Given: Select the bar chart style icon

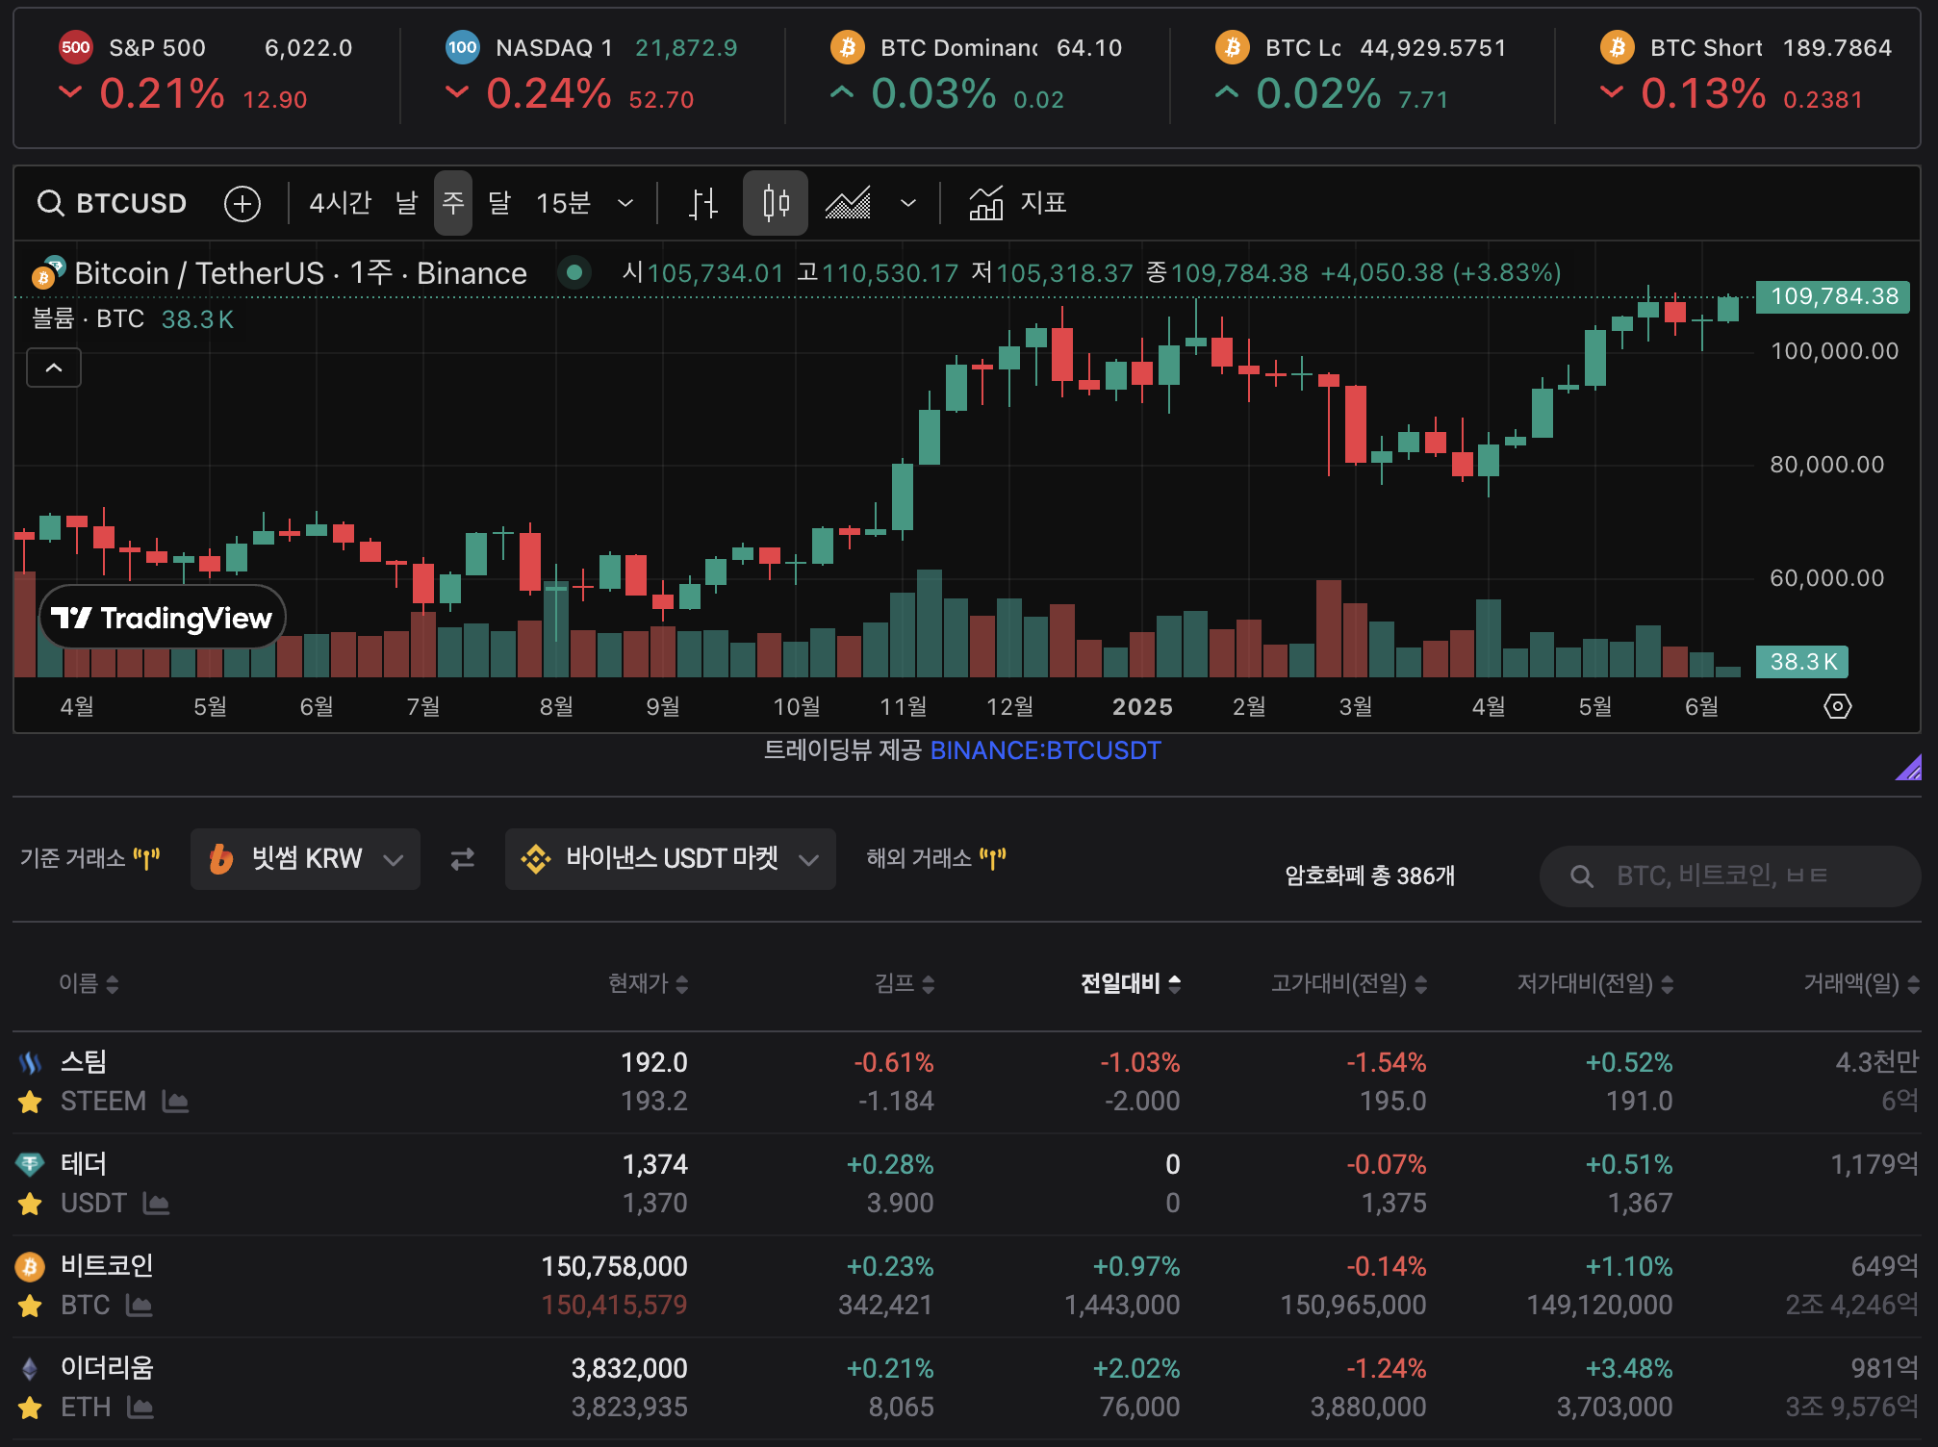Looking at the screenshot, I should point(703,204).
